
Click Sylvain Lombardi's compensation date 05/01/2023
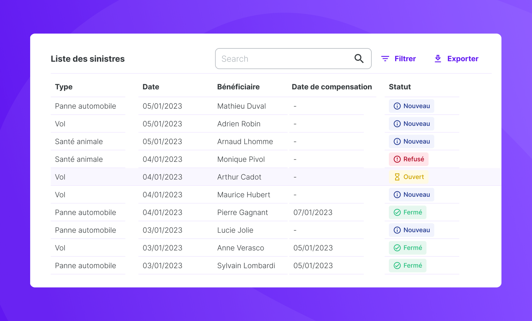[313, 265]
